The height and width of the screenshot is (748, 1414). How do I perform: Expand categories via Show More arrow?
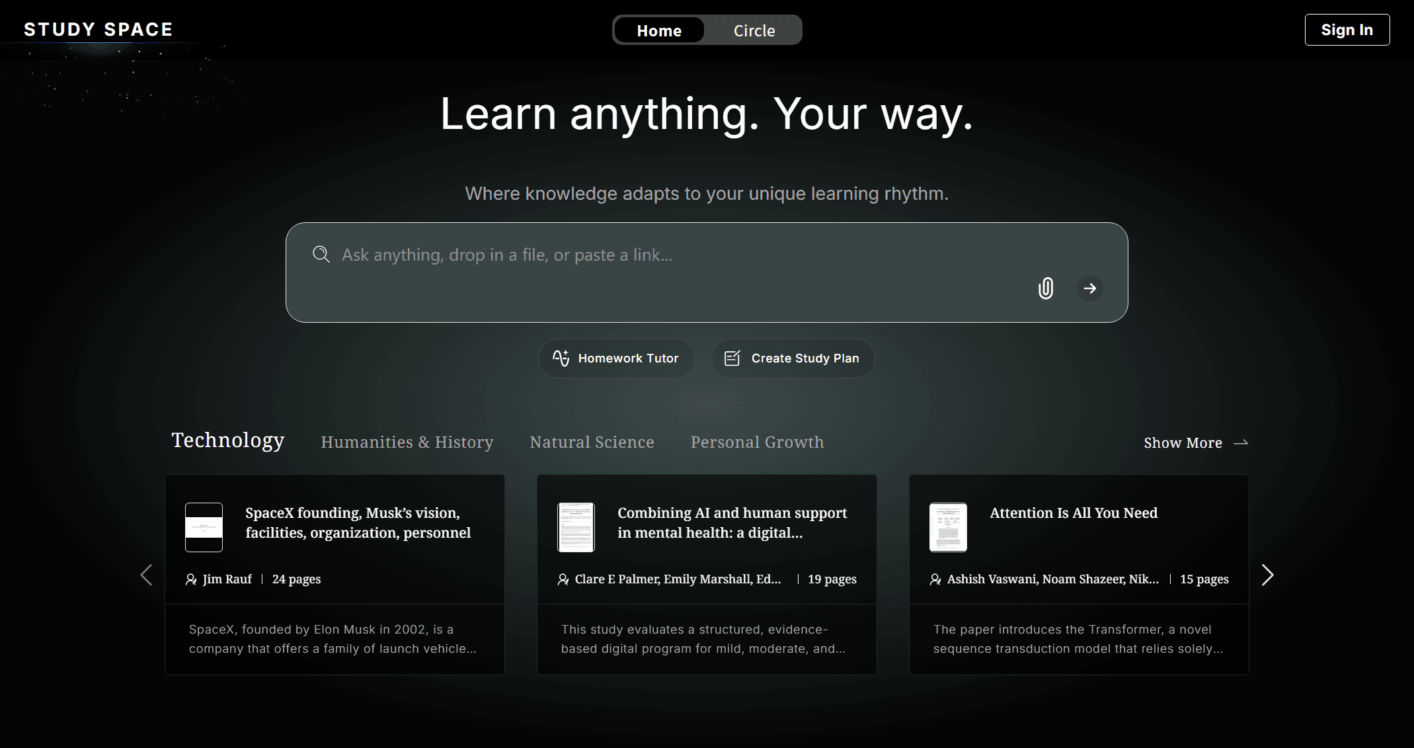[x=1241, y=442]
